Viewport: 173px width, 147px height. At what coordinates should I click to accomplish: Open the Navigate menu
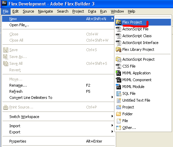click(46, 11)
